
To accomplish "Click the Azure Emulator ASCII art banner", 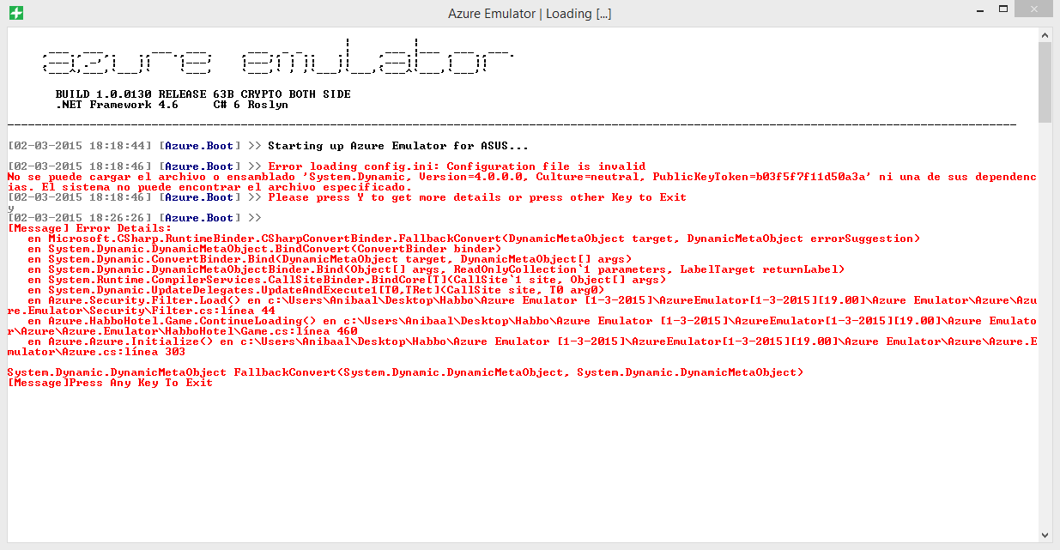I will 277,56.
